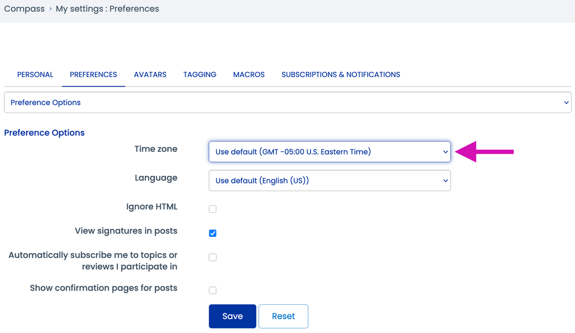The image size is (575, 333).
Task: Switch to the MACROS tab
Action: 248,74
